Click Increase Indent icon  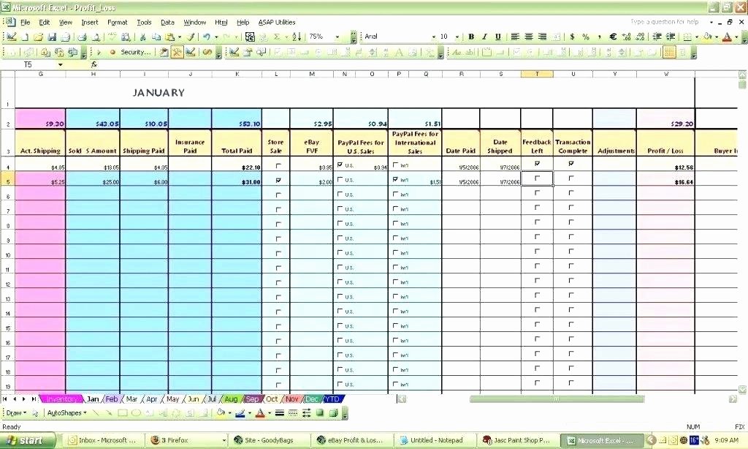(x=671, y=37)
